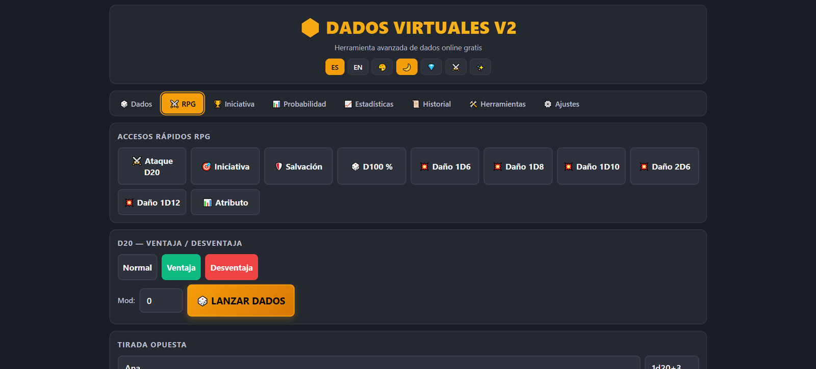Roll Daño 1D8
The image size is (816, 369).
(x=518, y=166)
